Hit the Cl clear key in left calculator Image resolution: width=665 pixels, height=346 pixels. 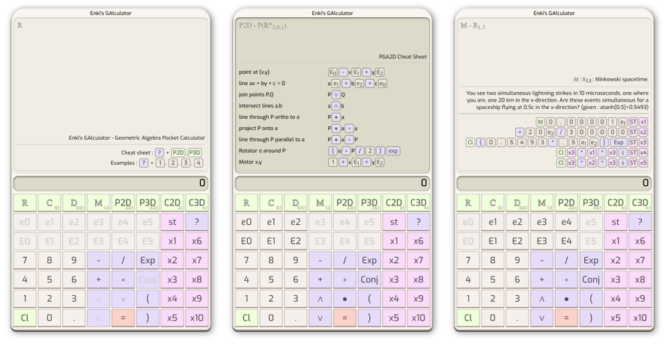coord(25,318)
